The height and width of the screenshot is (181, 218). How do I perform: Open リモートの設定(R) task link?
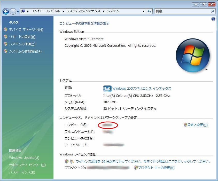22,37
